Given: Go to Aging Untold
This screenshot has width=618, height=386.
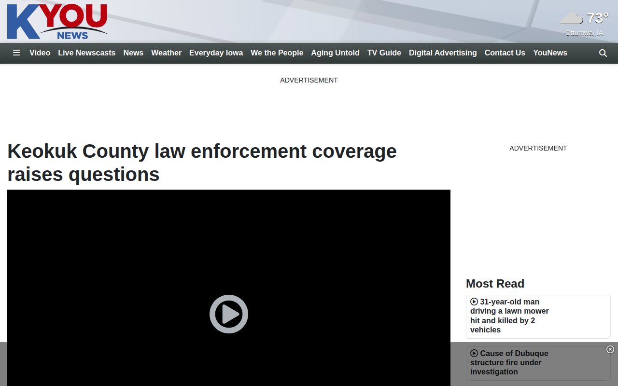Looking at the screenshot, I should pos(335,53).
